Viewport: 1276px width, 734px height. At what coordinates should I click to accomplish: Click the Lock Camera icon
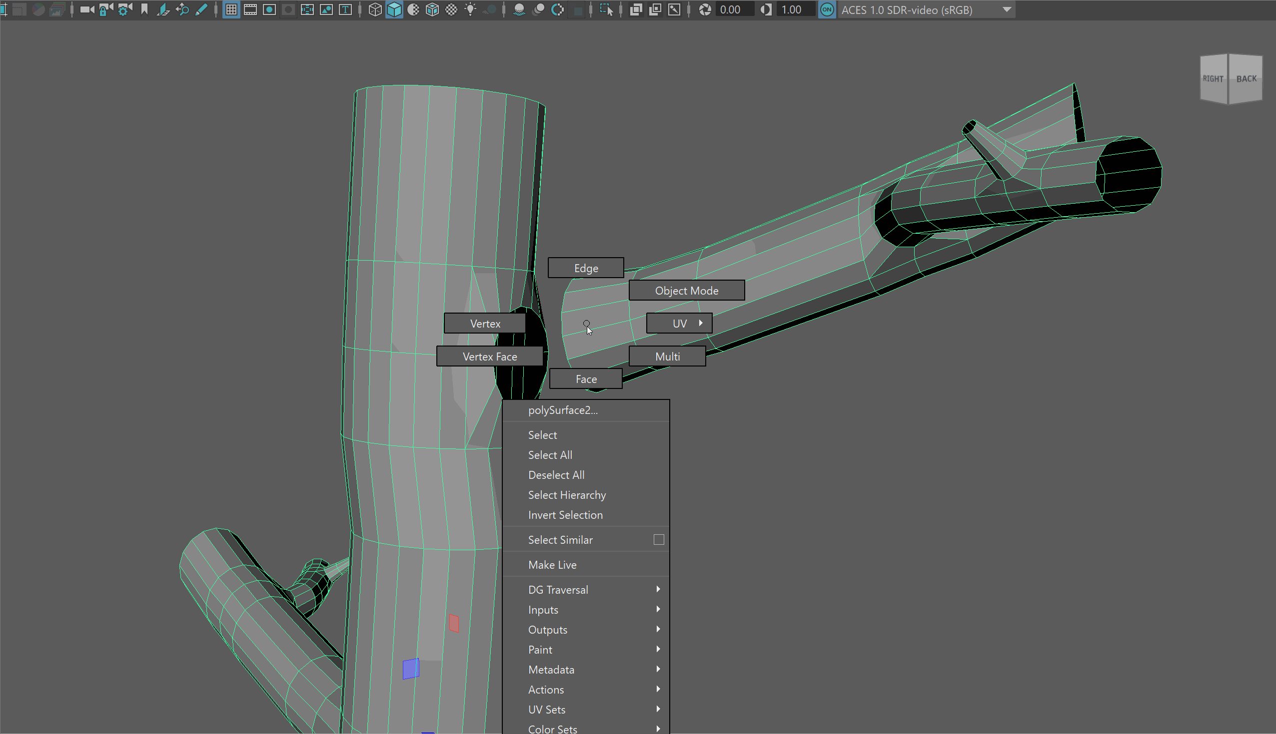click(105, 9)
